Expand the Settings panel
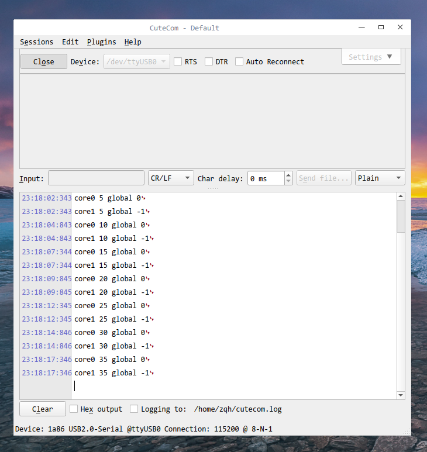The image size is (427, 452). pos(371,57)
